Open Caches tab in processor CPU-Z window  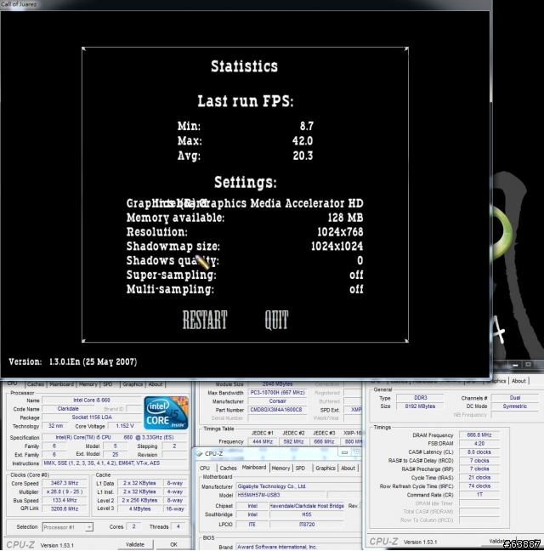[36, 384]
